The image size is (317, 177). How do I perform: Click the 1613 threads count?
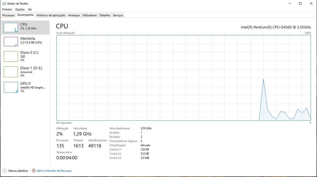(x=78, y=146)
